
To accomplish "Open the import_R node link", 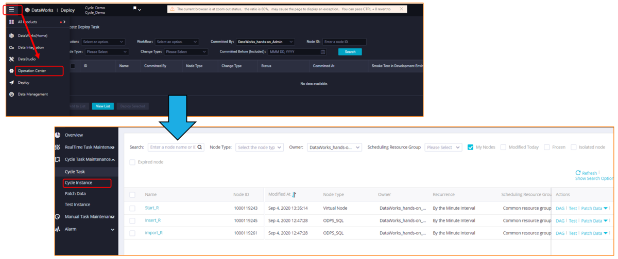I will click(x=153, y=233).
